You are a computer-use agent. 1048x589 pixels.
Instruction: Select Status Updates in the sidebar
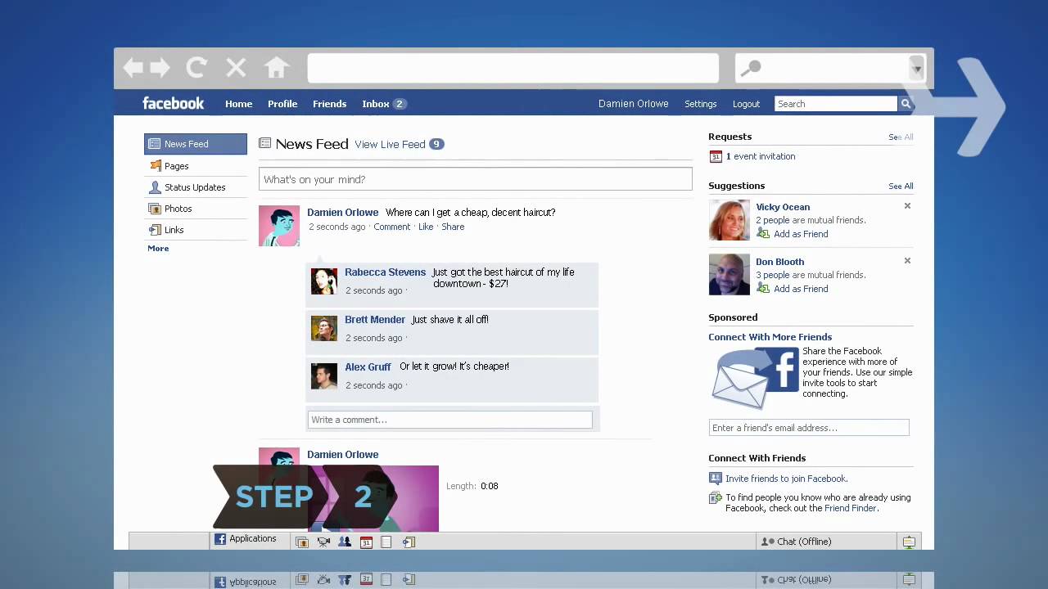(x=196, y=187)
